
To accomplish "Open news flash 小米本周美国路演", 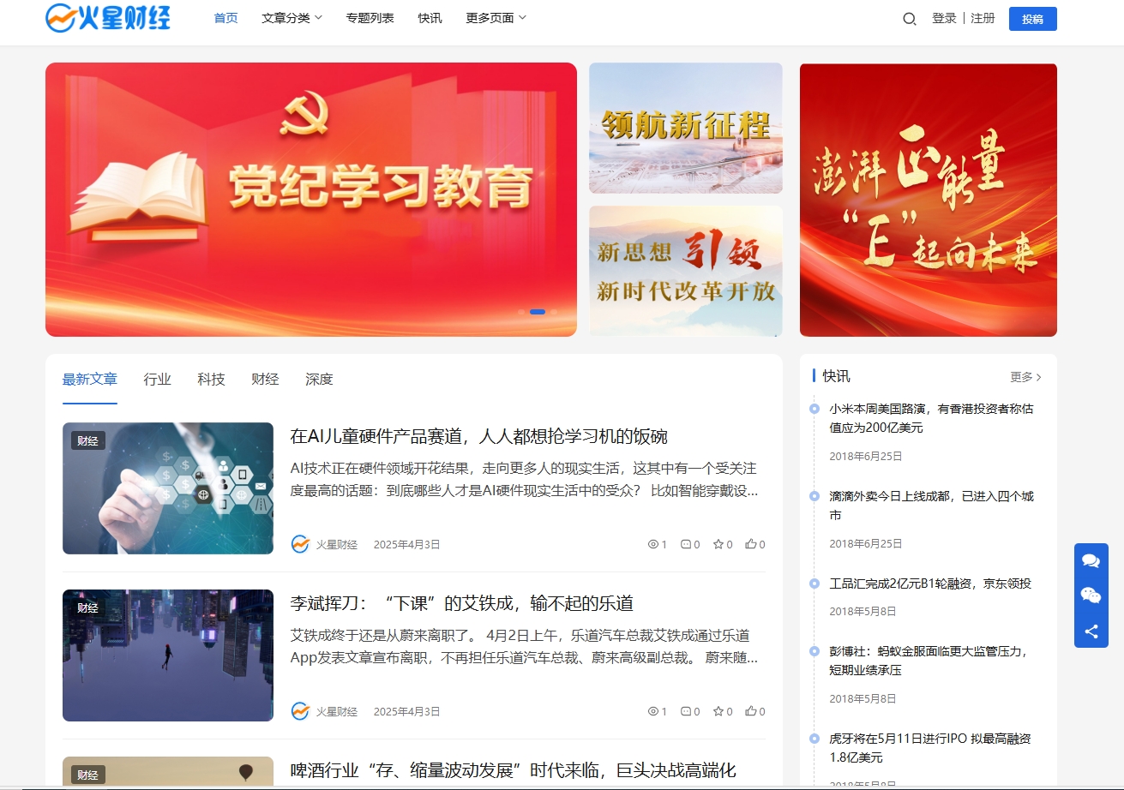I will pos(931,418).
